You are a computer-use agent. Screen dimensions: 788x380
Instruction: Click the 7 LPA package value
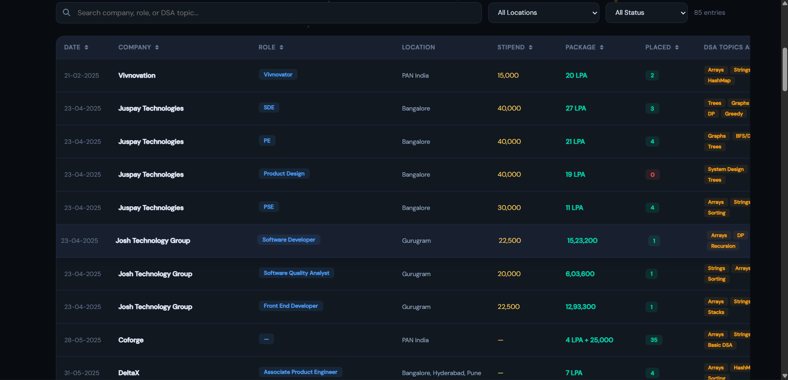click(x=574, y=373)
